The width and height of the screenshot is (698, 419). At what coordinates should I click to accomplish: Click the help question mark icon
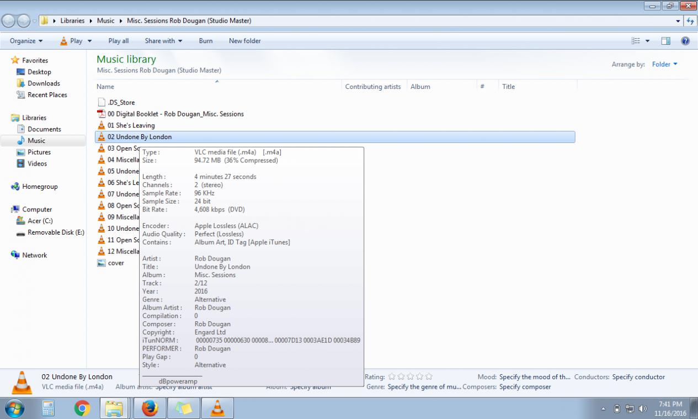(x=685, y=41)
